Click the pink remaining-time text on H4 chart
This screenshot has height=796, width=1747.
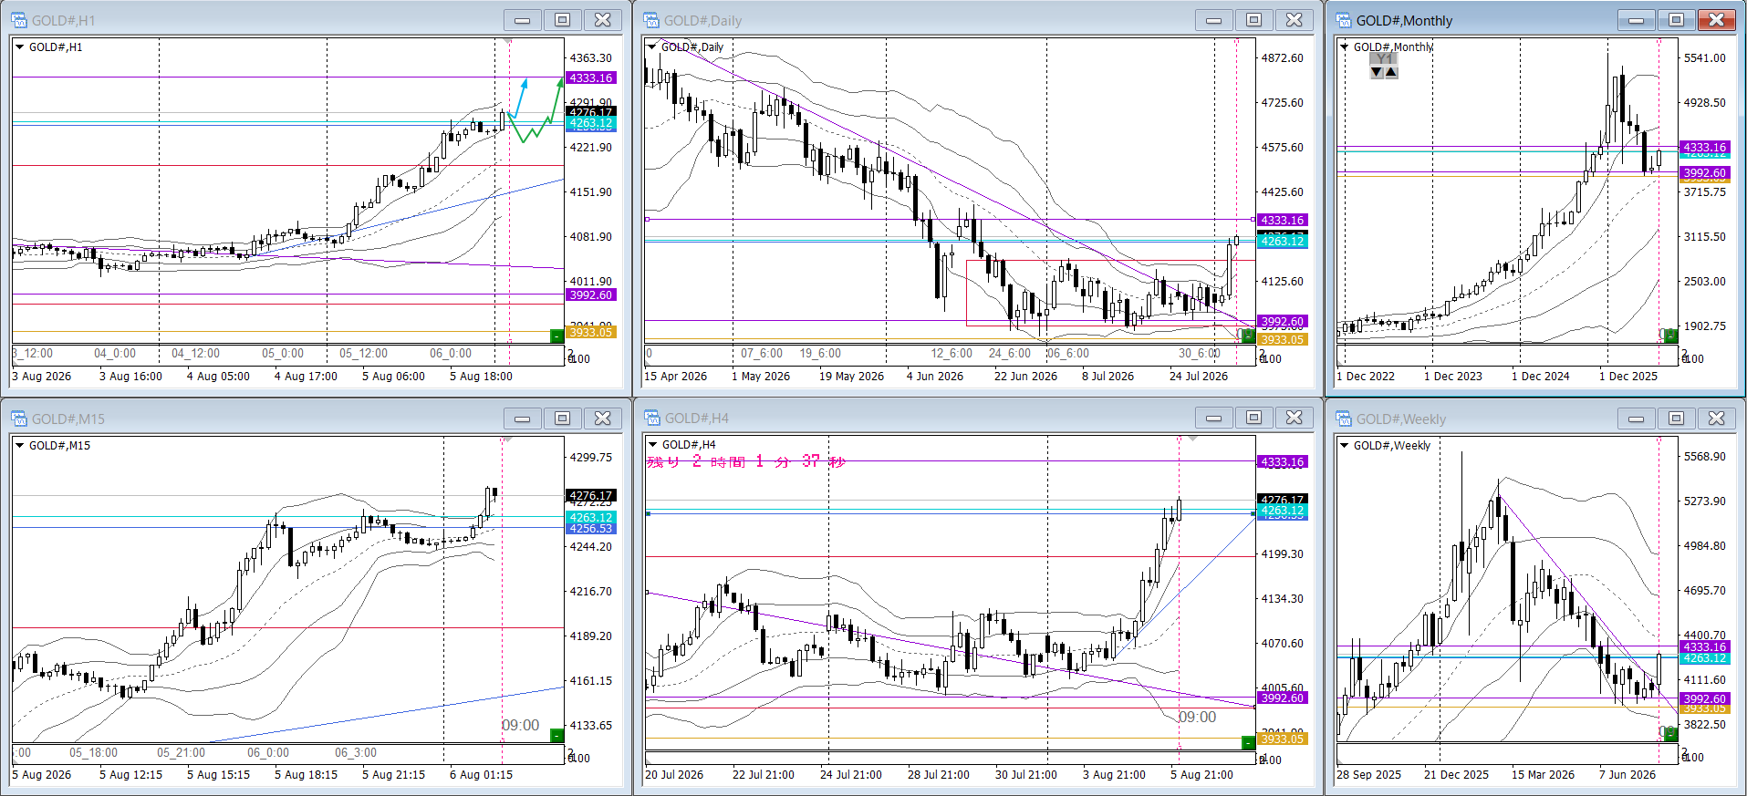coord(746,461)
